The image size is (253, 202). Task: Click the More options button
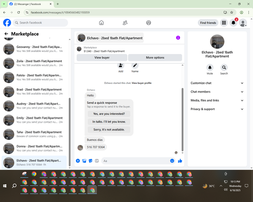(x=155, y=58)
